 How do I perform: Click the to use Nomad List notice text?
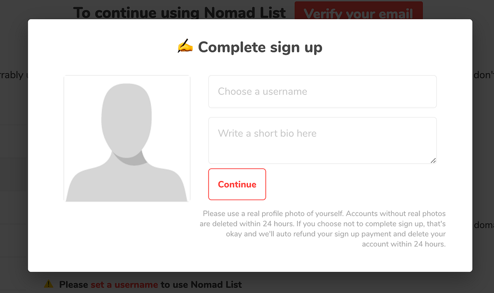[201, 285]
